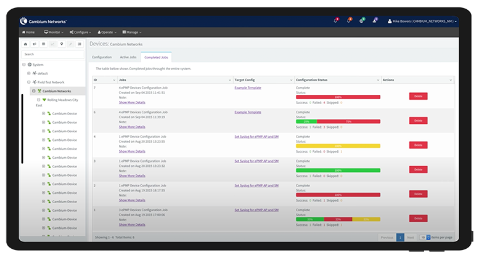Delete job ID 4
The height and width of the screenshot is (266, 479).
click(x=418, y=145)
